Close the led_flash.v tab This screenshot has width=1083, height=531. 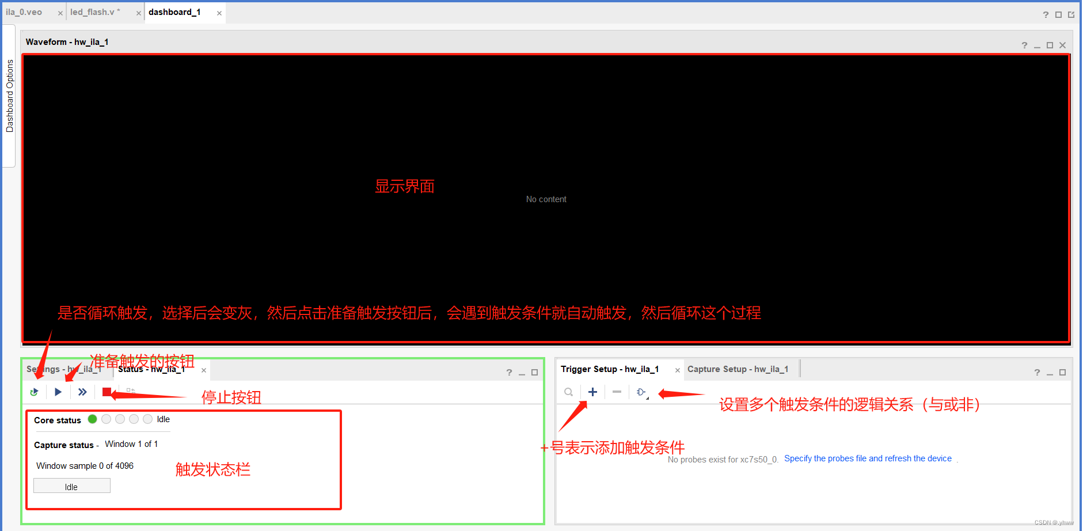click(138, 13)
